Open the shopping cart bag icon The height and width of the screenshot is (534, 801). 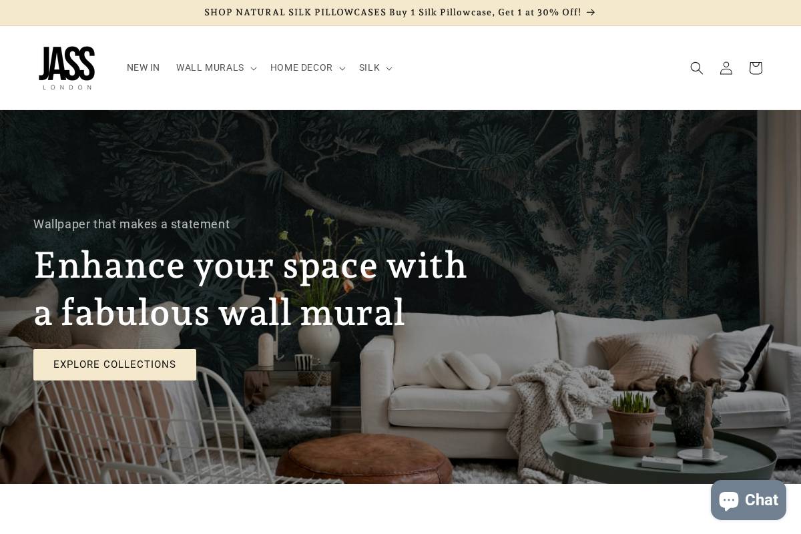pos(756,68)
